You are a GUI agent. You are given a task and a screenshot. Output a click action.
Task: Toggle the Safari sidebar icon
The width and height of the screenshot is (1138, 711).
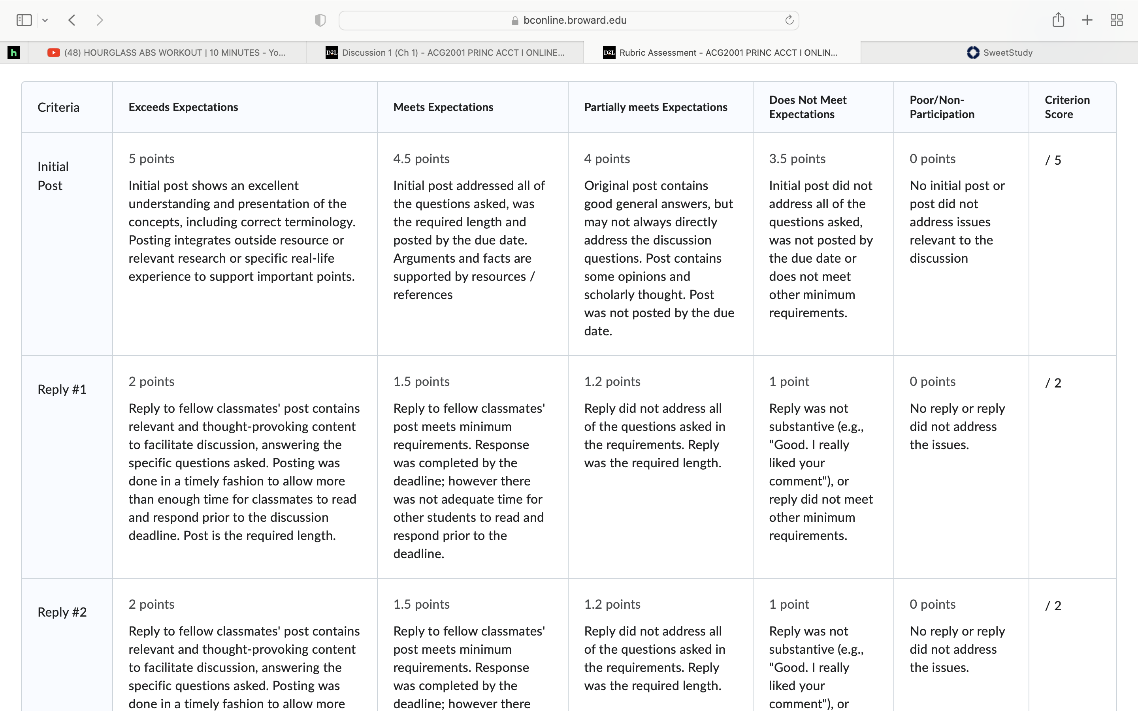(x=24, y=20)
